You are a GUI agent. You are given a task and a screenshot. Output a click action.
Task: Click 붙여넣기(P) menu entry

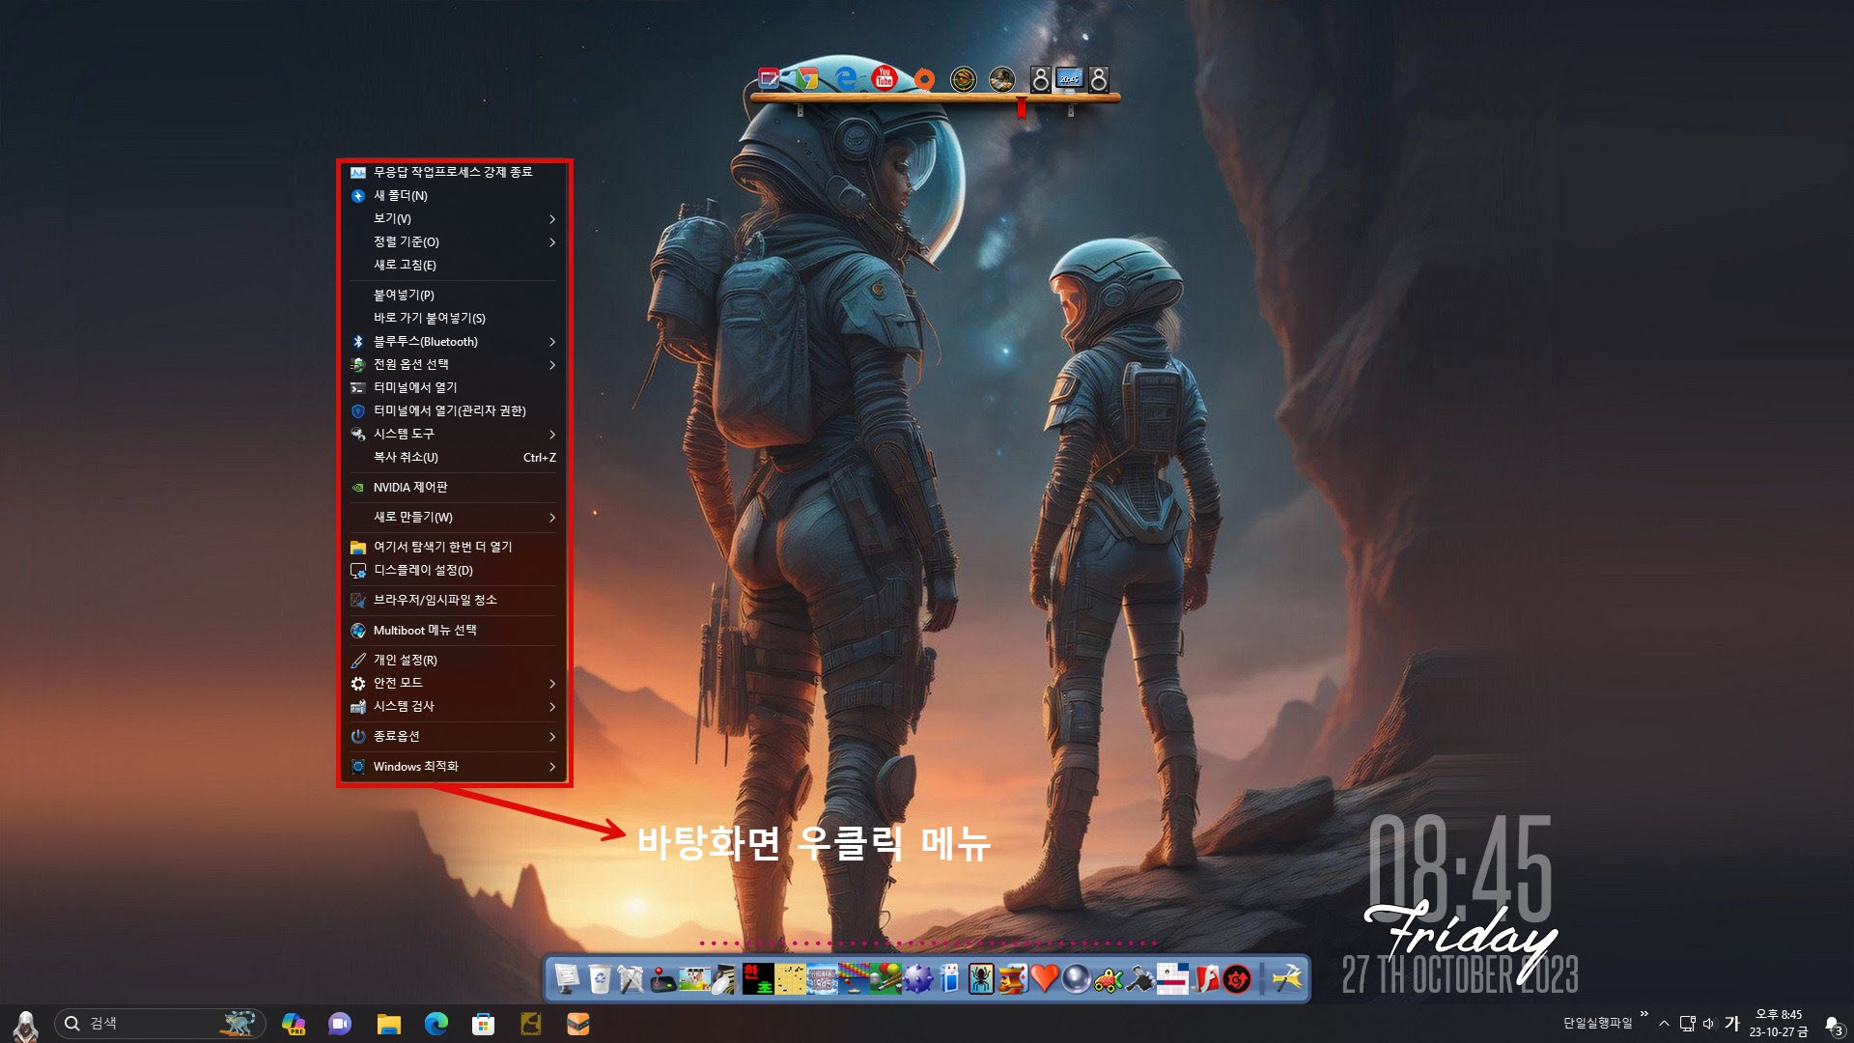pyautogui.click(x=453, y=295)
